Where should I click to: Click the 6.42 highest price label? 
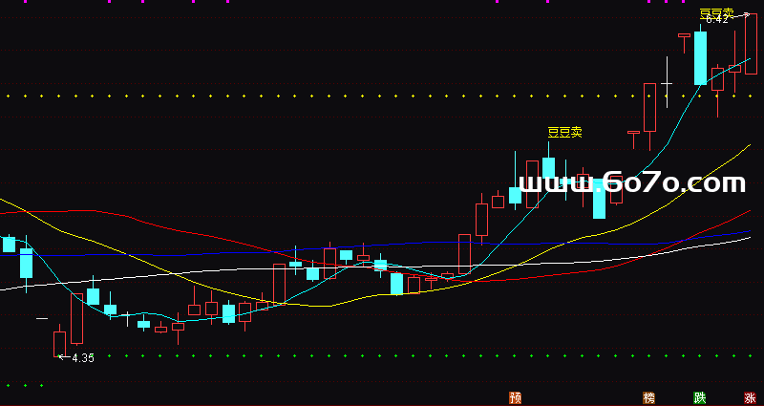[716, 20]
